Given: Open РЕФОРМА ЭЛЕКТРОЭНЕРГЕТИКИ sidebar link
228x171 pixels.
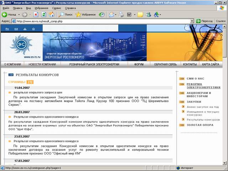Looking at the screenshot, I should (x=203, y=86).
